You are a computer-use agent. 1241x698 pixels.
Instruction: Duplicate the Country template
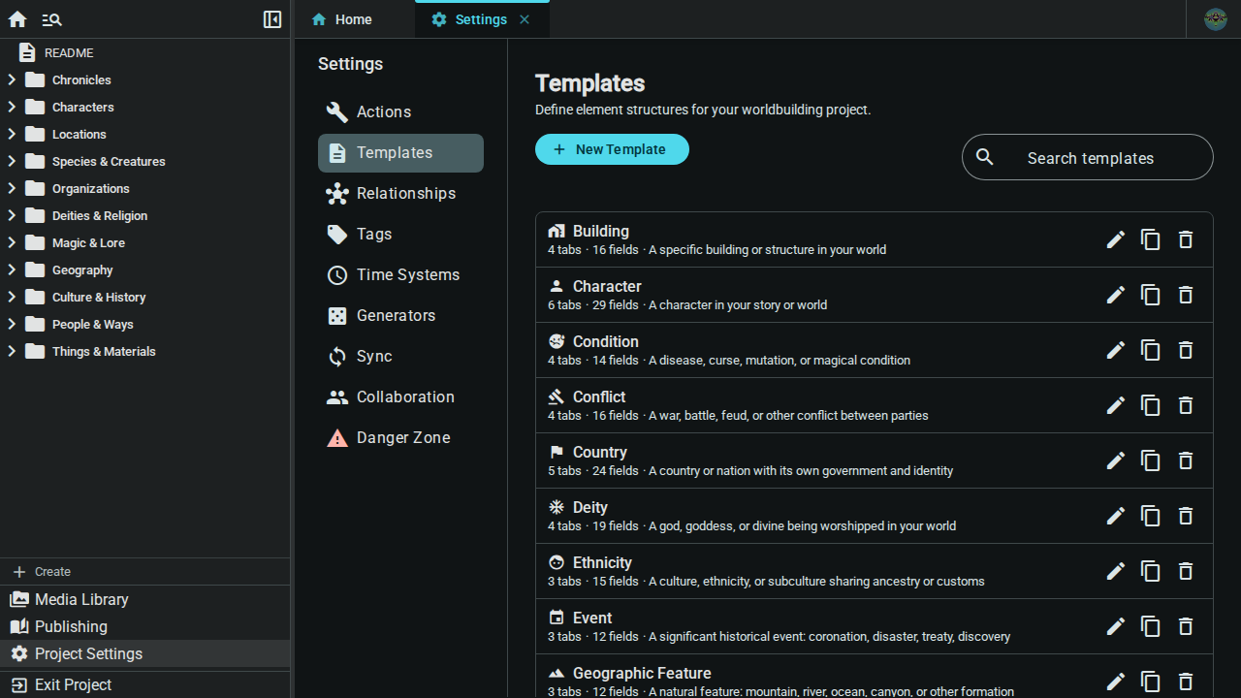1151,460
